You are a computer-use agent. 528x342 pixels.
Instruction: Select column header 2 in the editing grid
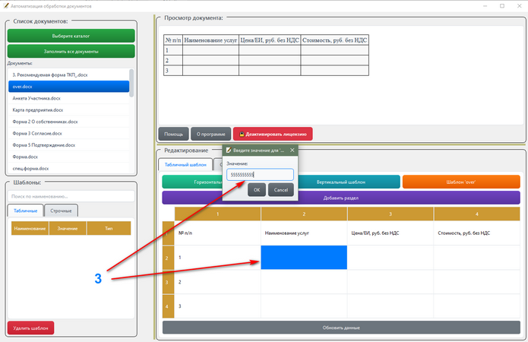click(304, 214)
